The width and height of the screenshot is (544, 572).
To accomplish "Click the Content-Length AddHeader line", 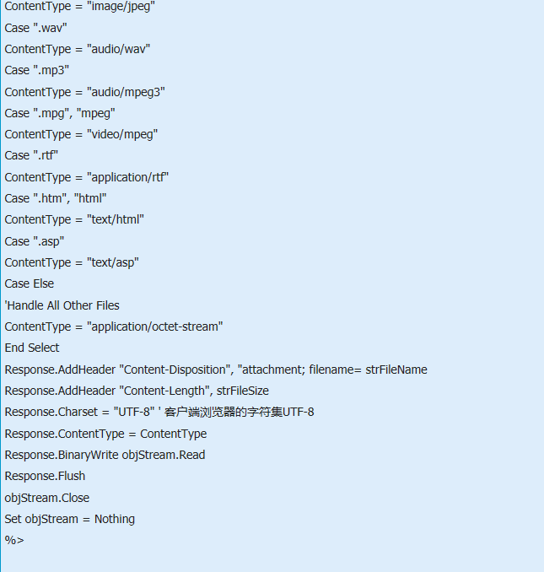I will pyautogui.click(x=137, y=391).
